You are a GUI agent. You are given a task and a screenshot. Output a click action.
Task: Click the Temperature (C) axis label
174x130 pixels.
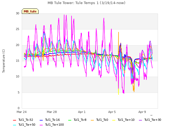point(4,61)
